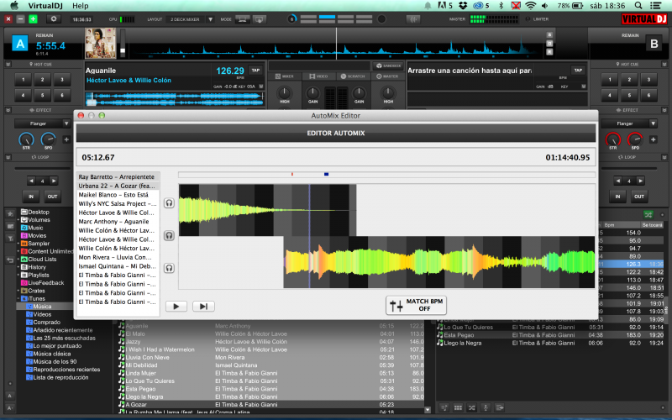Switch to the Scratch panel tab
672x420 pixels.
point(353,76)
